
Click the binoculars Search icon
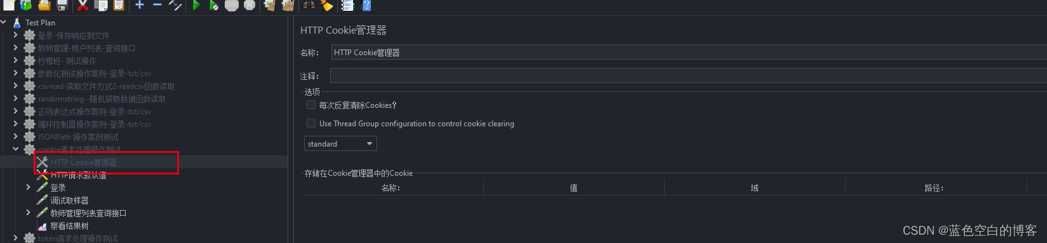pos(309,5)
